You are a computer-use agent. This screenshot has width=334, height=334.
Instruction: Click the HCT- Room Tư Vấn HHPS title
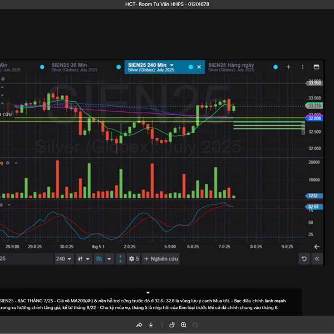coord(167,4)
